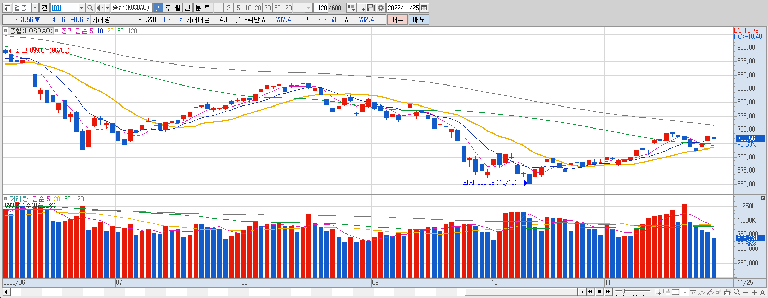Select the 10 interval button
The height and width of the screenshot is (298, 768).
point(248,8)
